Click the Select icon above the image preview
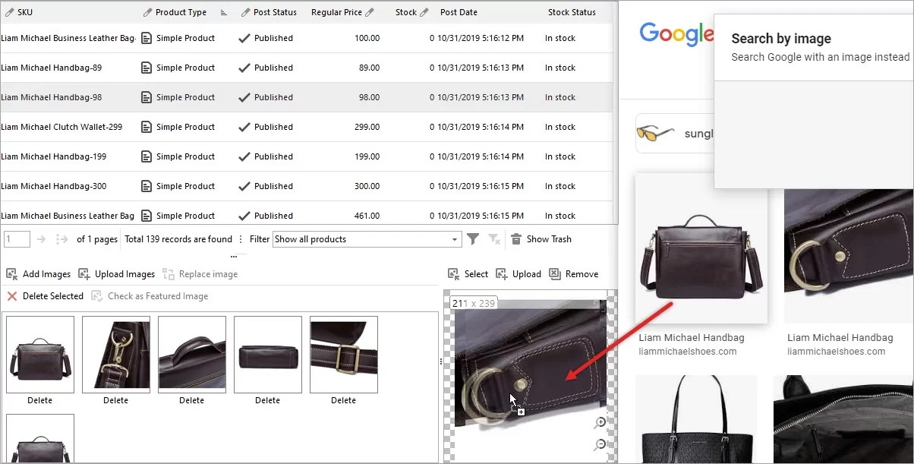Screen dimensions: 914x464 (x=455, y=273)
